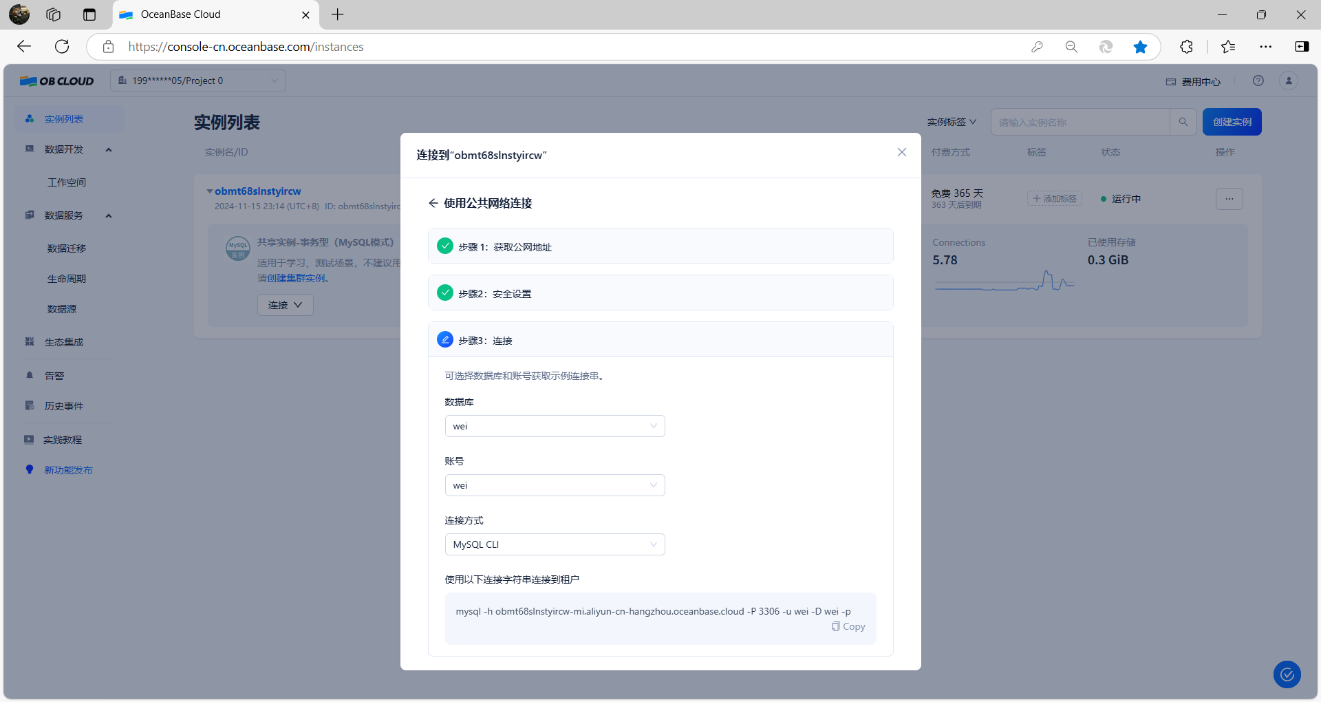This screenshot has height=702, width=1321.
Task: Open the saved passwords key icon
Action: point(1037,47)
